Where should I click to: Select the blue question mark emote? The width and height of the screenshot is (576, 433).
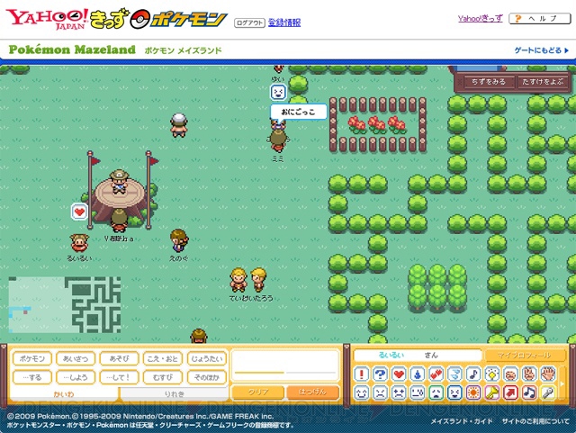pos(380,374)
